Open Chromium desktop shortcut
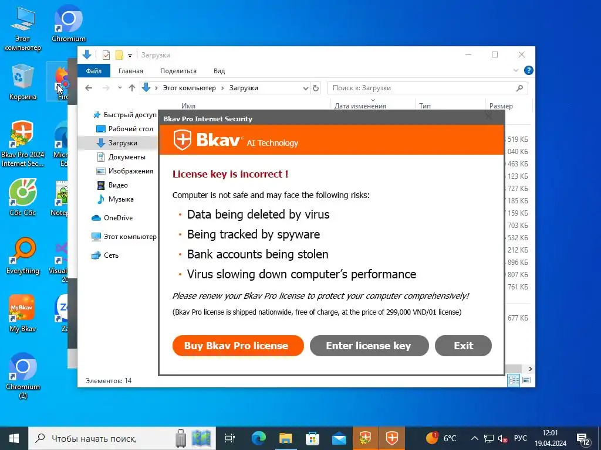 [x=69, y=23]
